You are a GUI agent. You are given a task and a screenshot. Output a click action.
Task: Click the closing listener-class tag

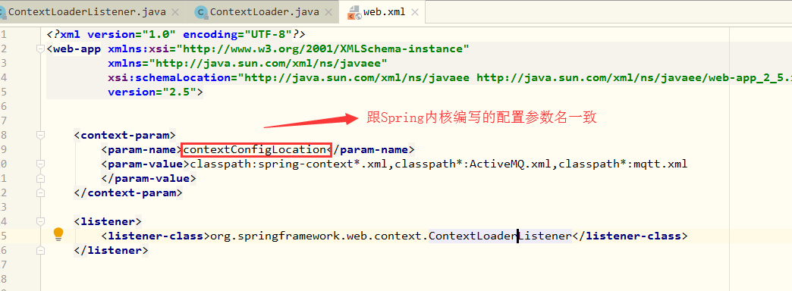630,236
